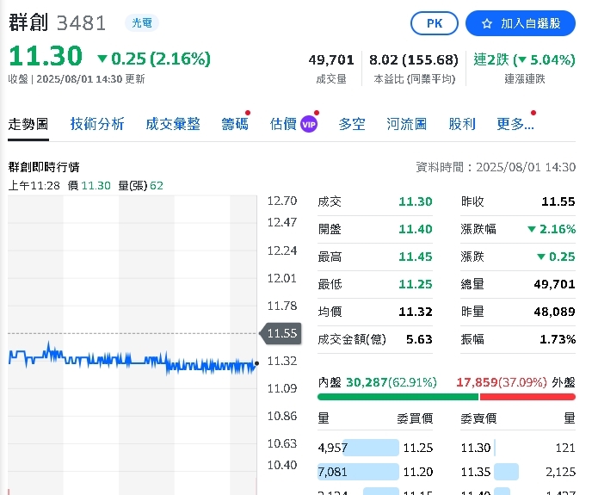Click the green 內盤 portion of volume bar
This screenshot has width=592, height=495.
pyautogui.click(x=398, y=397)
